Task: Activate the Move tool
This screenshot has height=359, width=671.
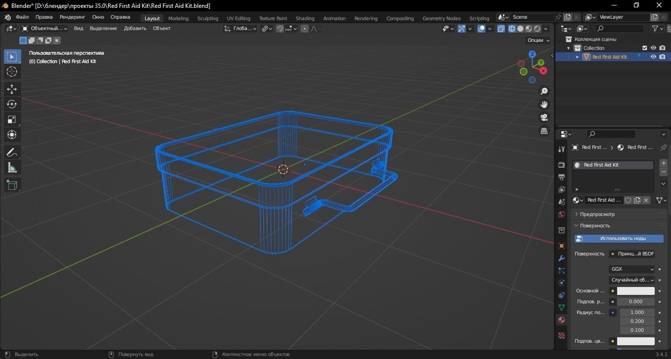Action: [12, 89]
